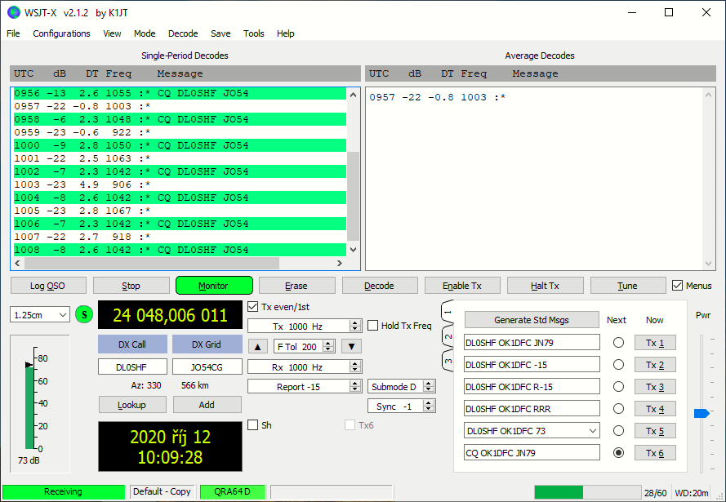The image size is (726, 502).
Task: Enable the Hold Tx Freq checkbox
Action: pos(372,326)
